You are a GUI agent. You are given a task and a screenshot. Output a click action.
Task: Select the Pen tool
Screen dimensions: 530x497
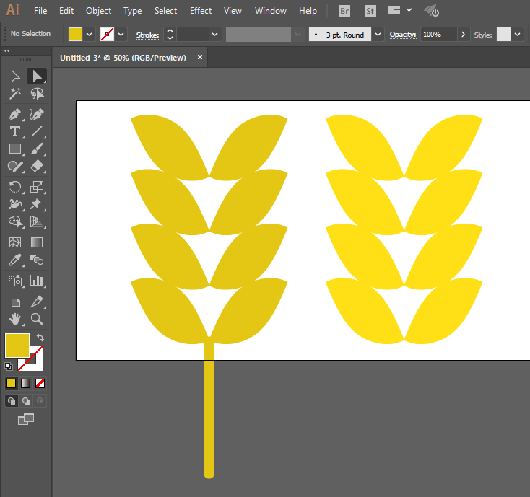15,115
